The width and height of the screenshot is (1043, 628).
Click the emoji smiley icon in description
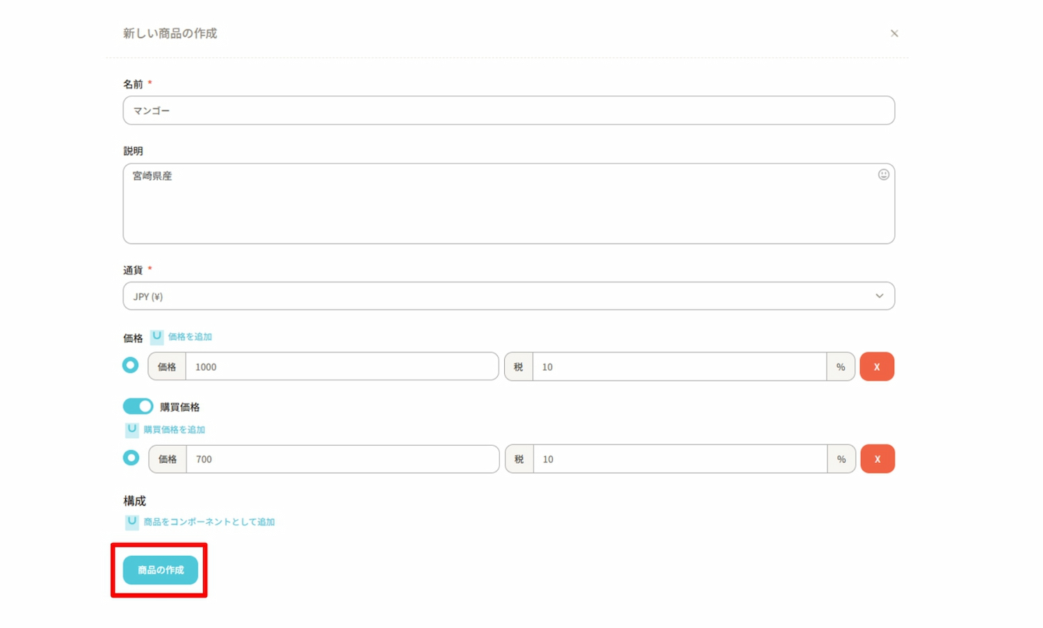[883, 175]
